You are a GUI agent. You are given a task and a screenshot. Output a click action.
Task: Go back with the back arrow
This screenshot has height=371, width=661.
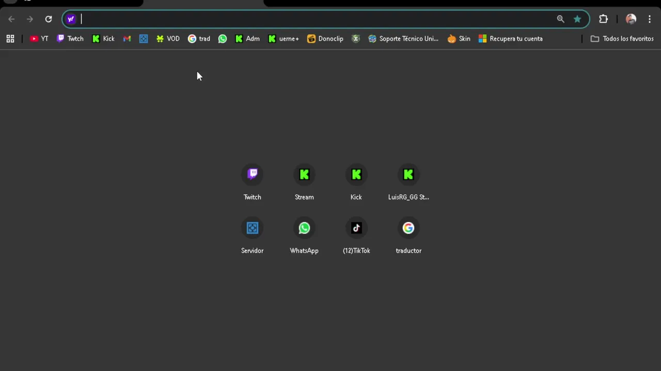pyautogui.click(x=11, y=19)
